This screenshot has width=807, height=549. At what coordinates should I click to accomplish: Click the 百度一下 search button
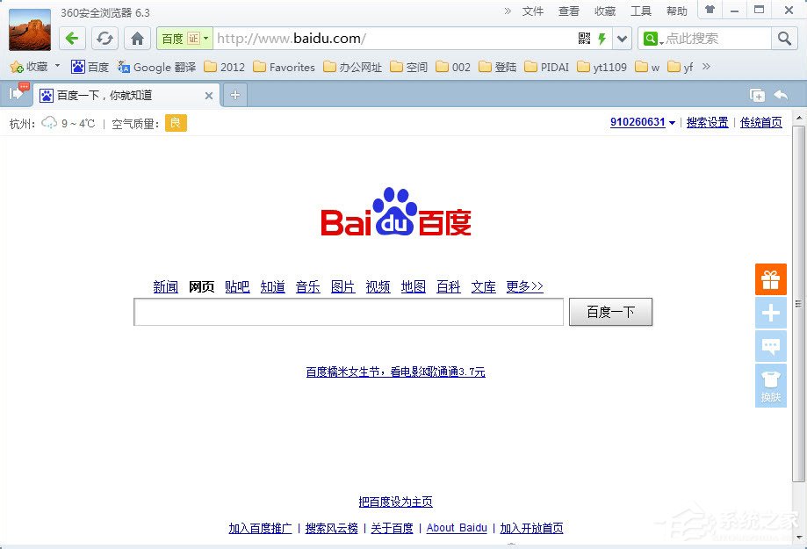610,312
